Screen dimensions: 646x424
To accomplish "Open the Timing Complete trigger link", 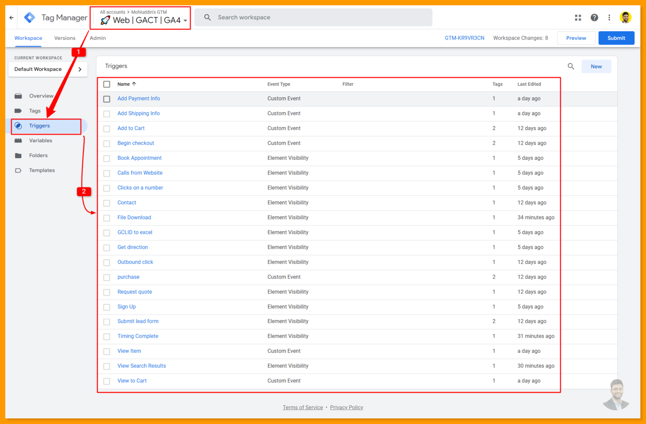I will 138,336.
